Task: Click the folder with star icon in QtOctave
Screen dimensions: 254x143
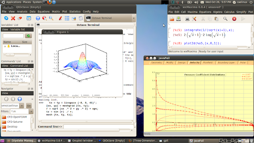Action: (x=74, y=18)
